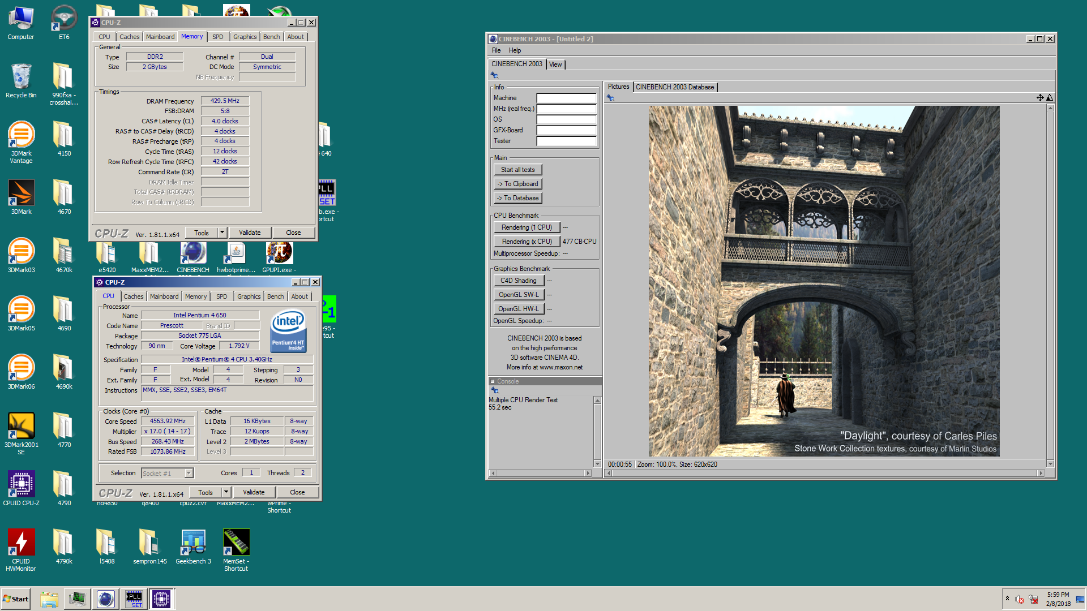Run Rendering (x CPU) benchmark
Image resolution: width=1087 pixels, height=611 pixels.
[x=527, y=242]
